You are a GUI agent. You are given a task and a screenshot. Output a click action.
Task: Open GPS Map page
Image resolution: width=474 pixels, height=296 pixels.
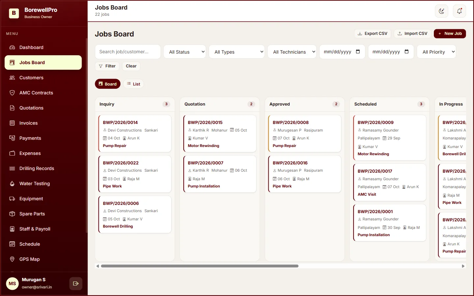click(x=43, y=259)
